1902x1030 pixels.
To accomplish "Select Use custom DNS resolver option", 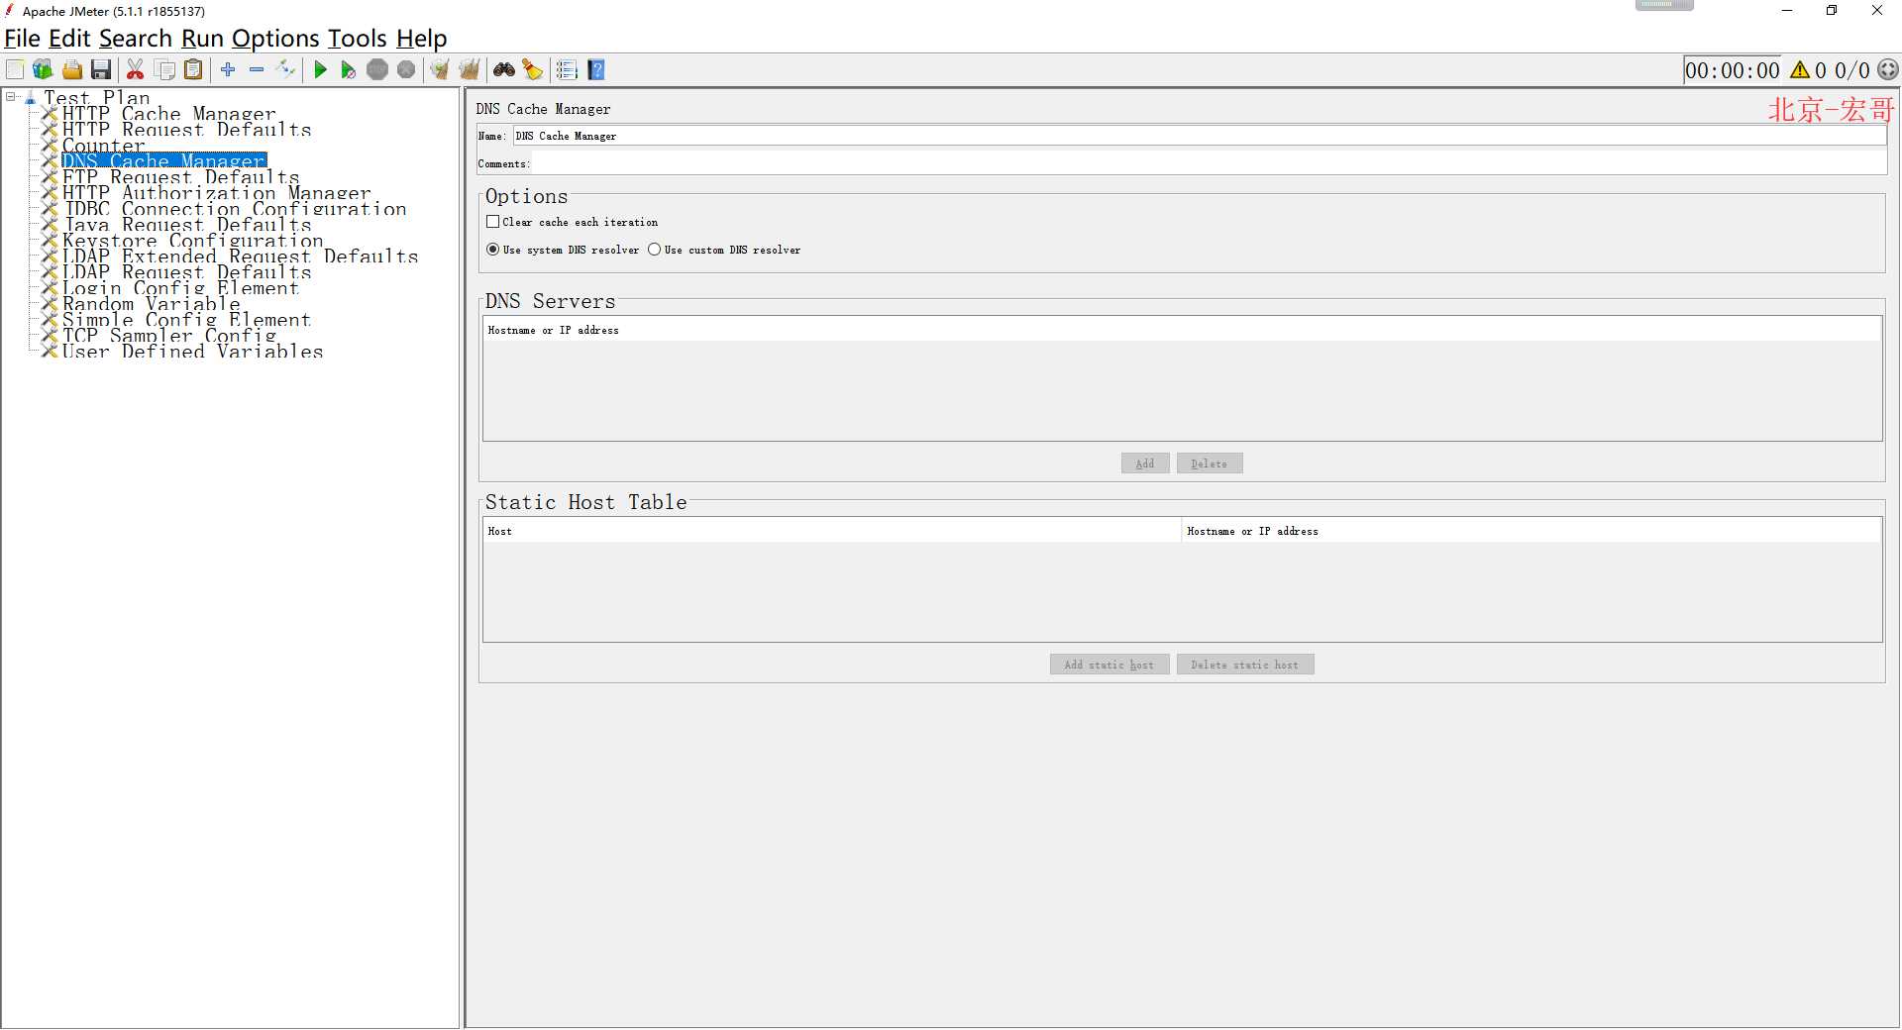I will (654, 250).
